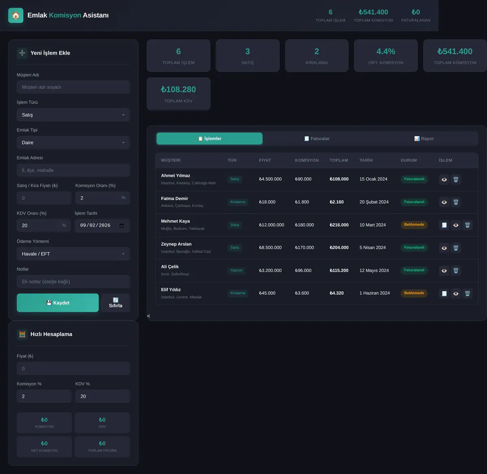
Task: Open the Faturalar tab
Action: pyautogui.click(x=317, y=139)
